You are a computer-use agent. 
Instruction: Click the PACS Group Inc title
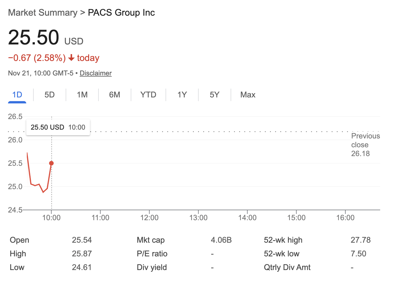click(121, 13)
